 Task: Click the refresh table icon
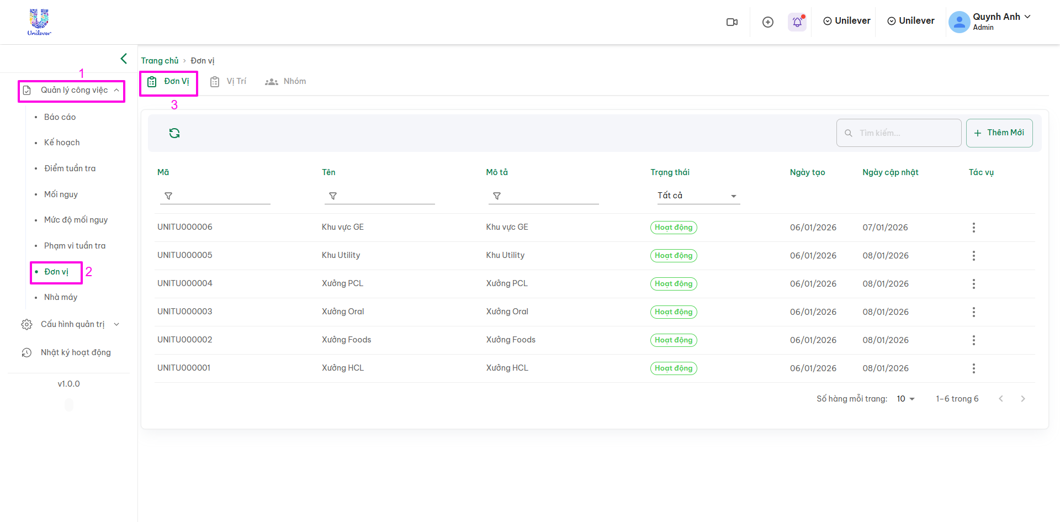(x=174, y=133)
